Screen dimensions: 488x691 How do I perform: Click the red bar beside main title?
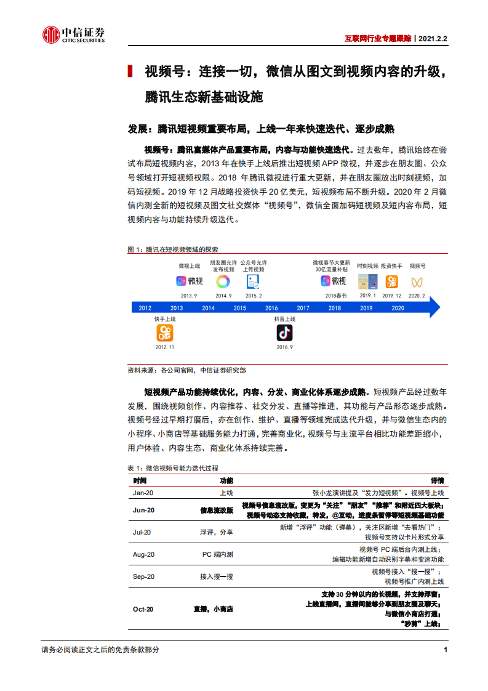click(x=130, y=71)
